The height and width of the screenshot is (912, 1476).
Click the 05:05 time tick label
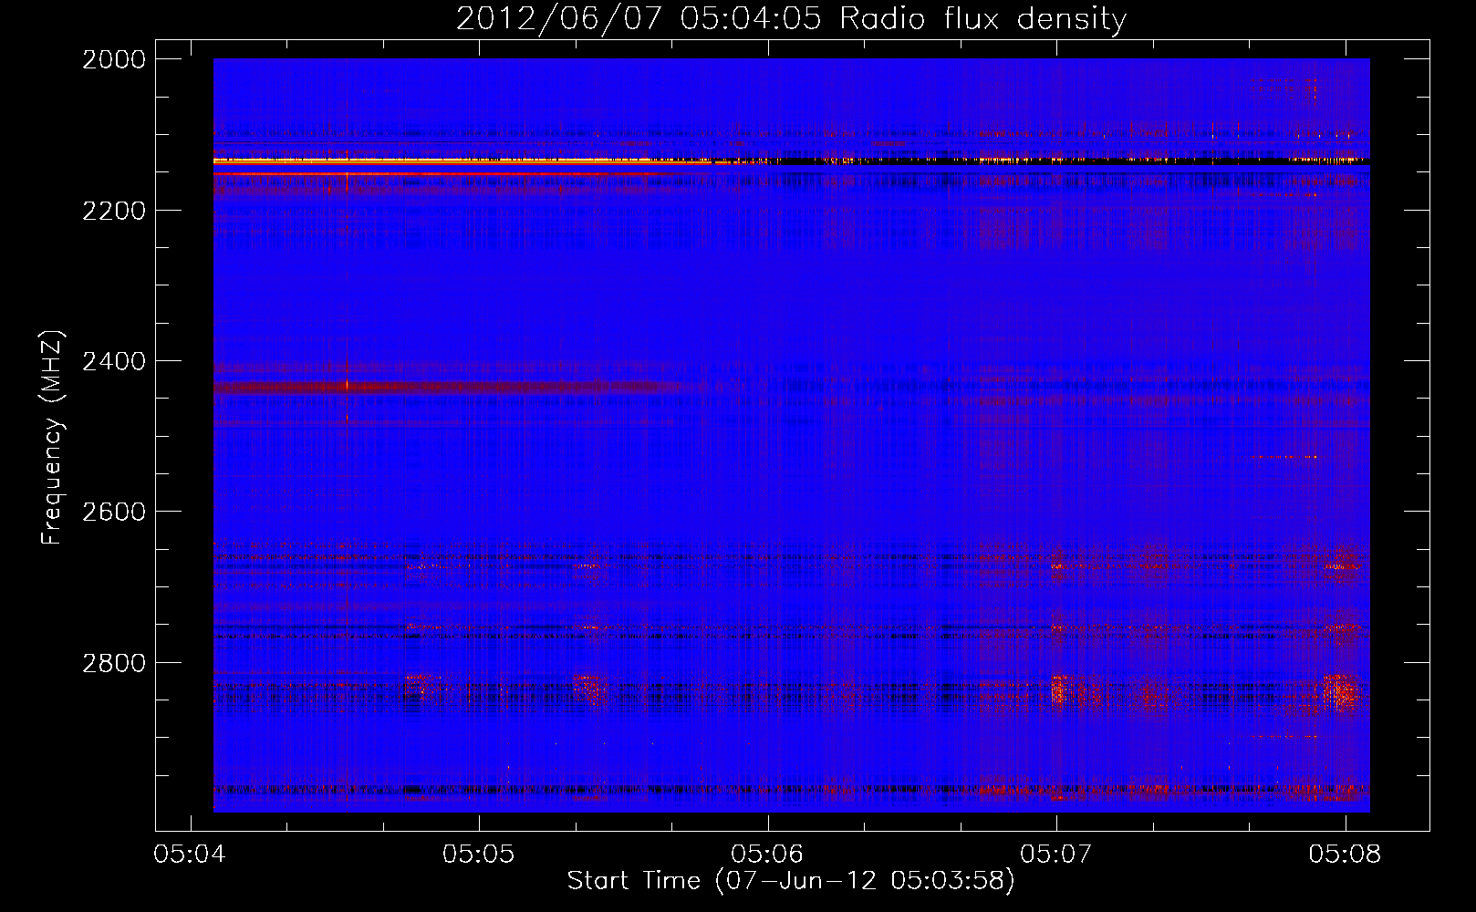pyautogui.click(x=479, y=854)
